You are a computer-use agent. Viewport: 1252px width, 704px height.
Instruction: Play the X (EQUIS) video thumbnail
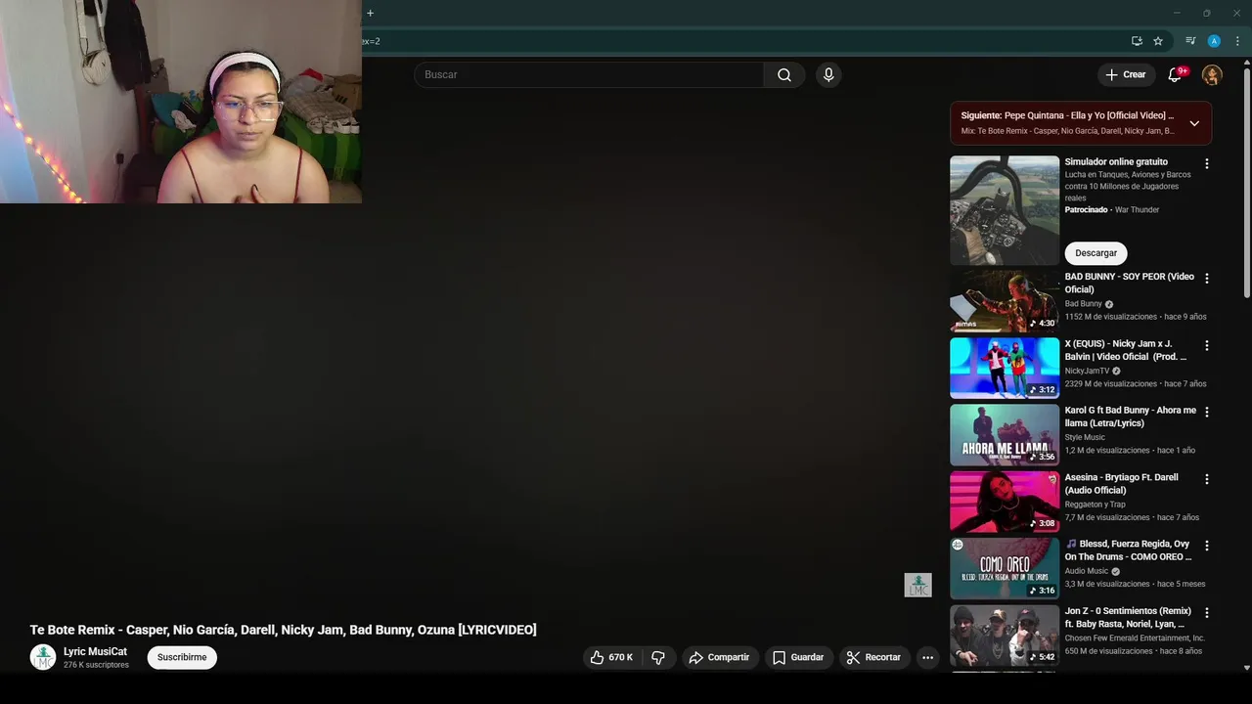(1005, 368)
